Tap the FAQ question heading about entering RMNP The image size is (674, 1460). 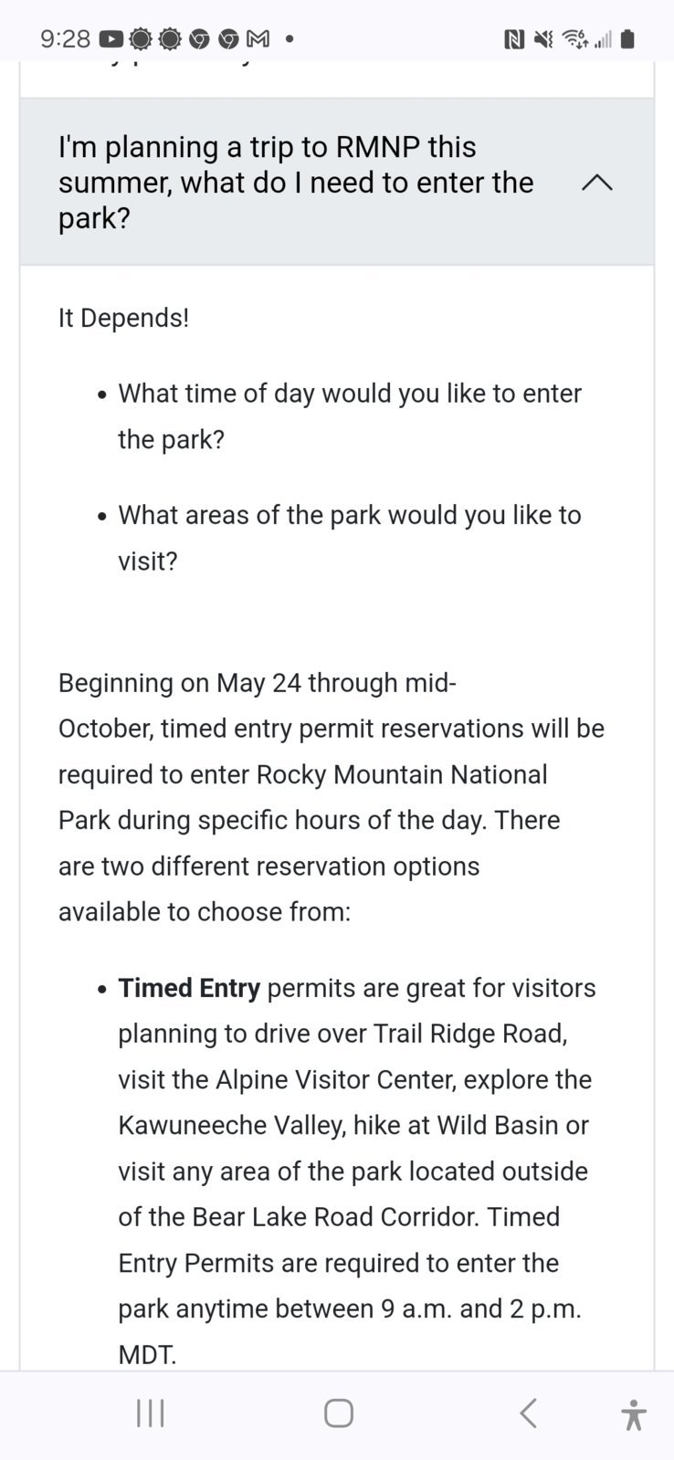pos(296,183)
